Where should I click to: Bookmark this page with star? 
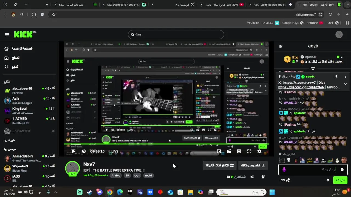(54, 15)
